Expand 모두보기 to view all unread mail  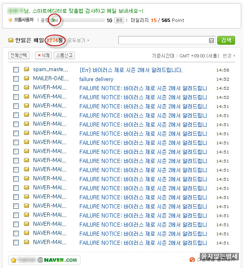coord(78,41)
